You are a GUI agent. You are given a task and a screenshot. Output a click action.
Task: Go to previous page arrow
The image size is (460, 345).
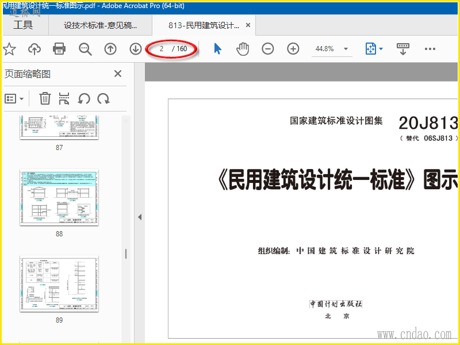[x=110, y=49]
